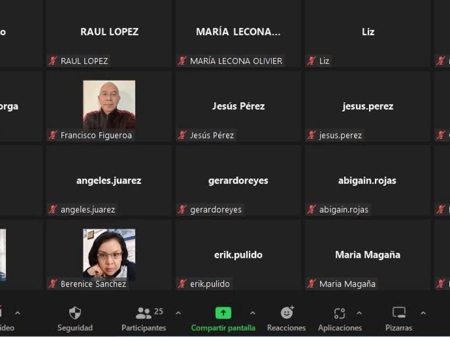This screenshot has height=337, width=450.
Task: Open the Reacciones smiley icon
Action: click(287, 312)
